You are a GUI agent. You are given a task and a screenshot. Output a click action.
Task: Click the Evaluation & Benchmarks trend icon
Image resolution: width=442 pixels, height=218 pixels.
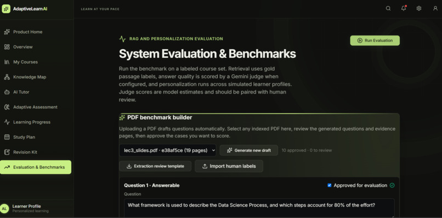point(7,167)
